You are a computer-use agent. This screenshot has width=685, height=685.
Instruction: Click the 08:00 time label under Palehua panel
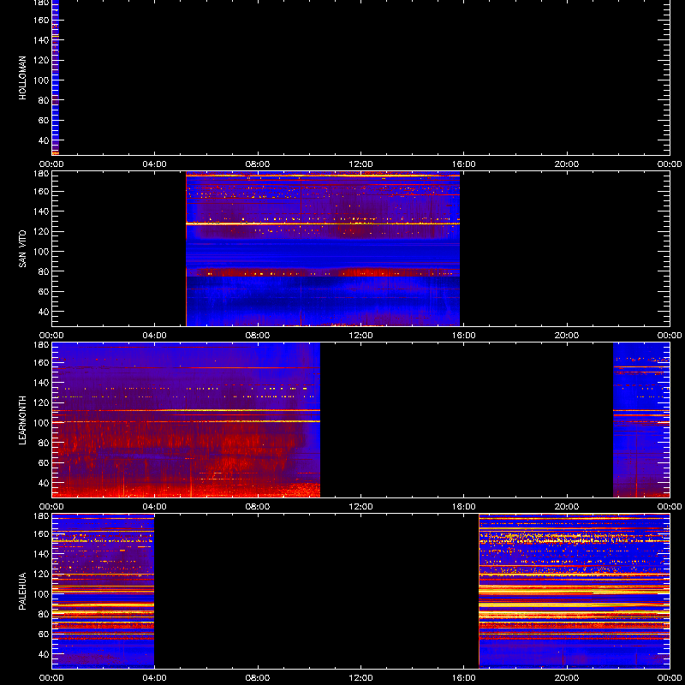(x=258, y=678)
